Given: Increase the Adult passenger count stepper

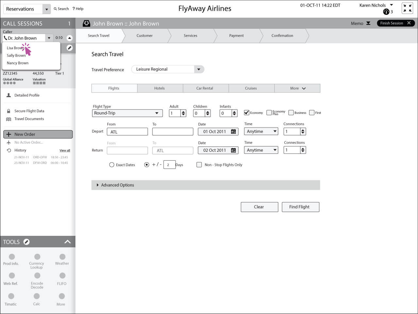Looking at the screenshot, I should (x=183, y=112).
